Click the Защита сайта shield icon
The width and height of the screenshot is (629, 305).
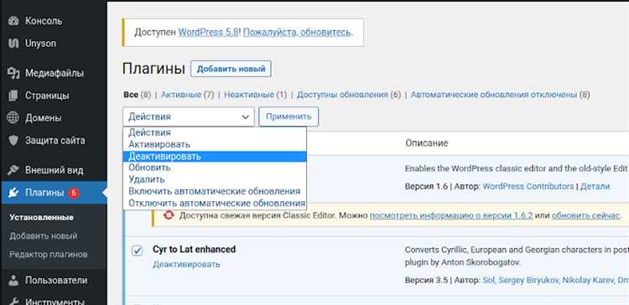pos(13,141)
